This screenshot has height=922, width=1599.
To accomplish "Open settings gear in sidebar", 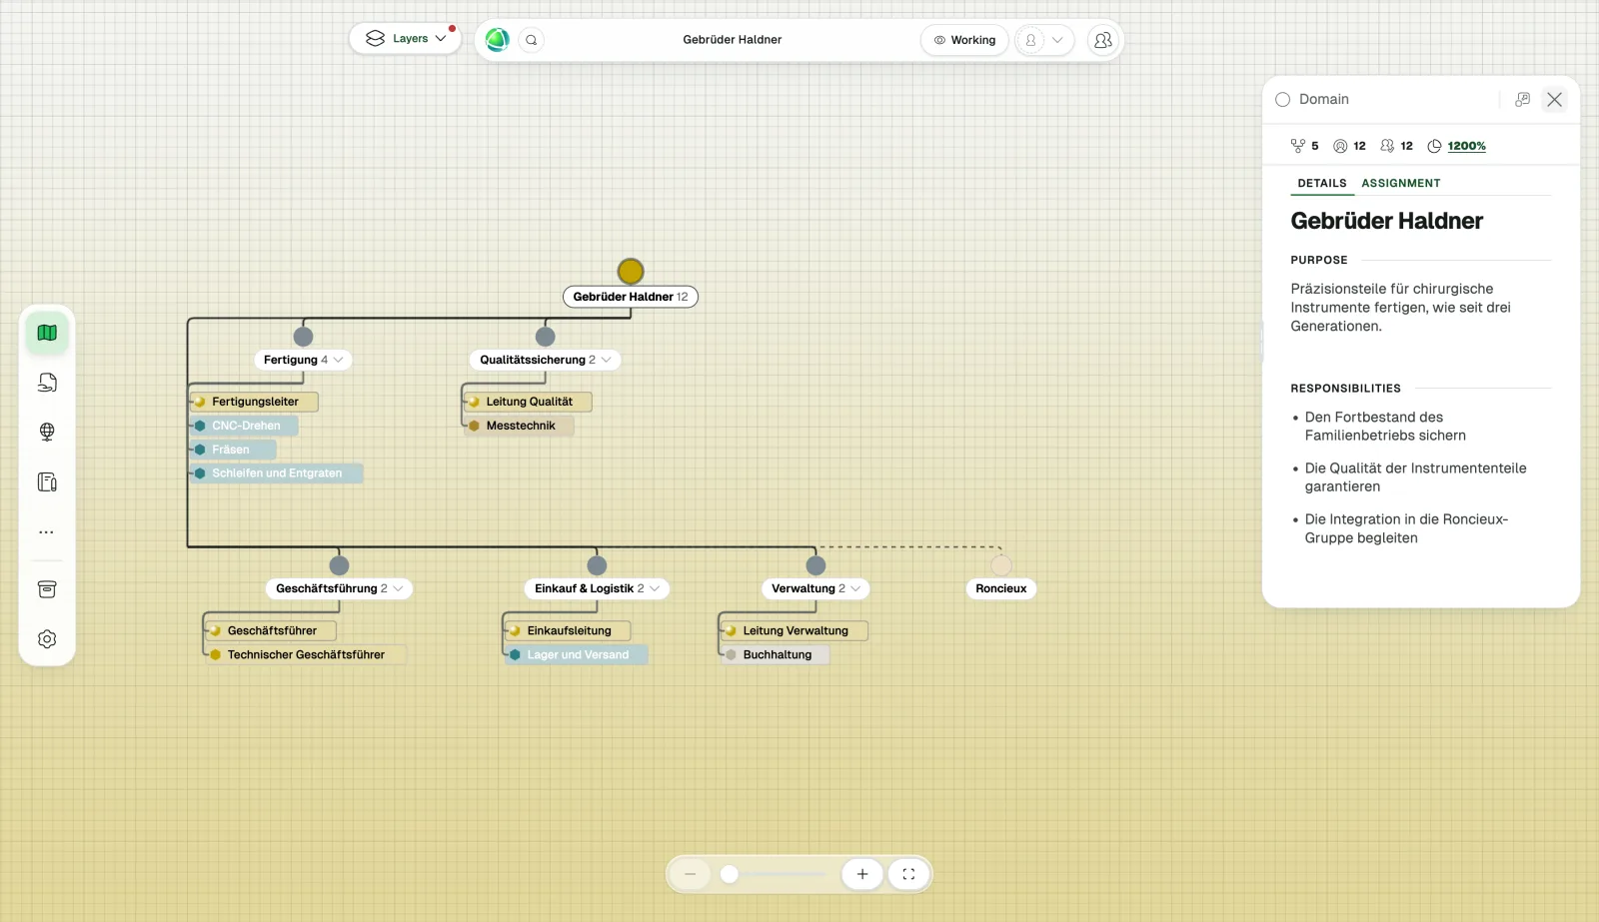I will pos(47,639).
